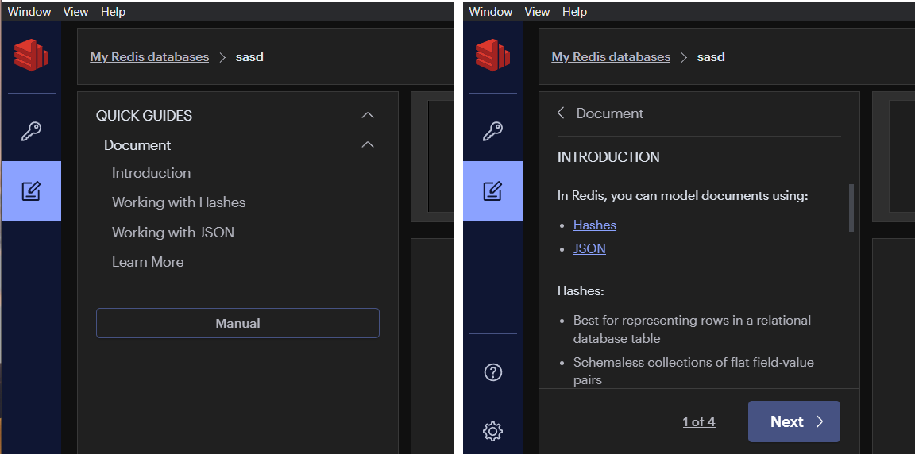Image resolution: width=915 pixels, height=454 pixels.
Task: Click the guide panel vertical scrollbar
Action: [851, 208]
